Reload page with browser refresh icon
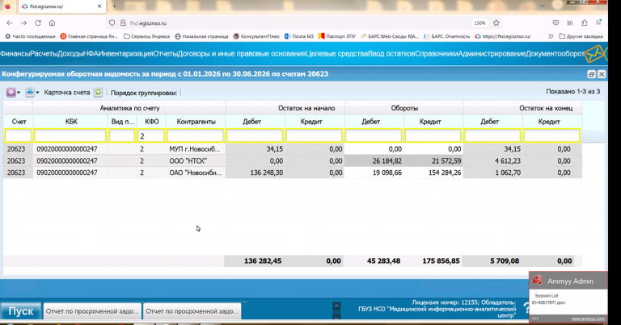621x325 pixels. (x=38, y=23)
